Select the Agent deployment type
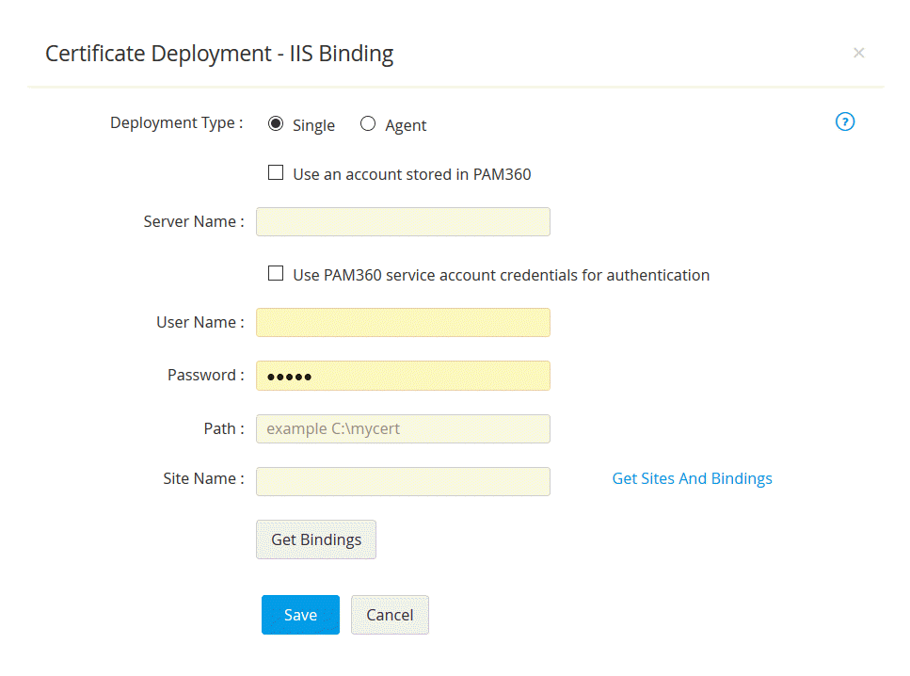910x676 pixels. pyautogui.click(x=368, y=123)
